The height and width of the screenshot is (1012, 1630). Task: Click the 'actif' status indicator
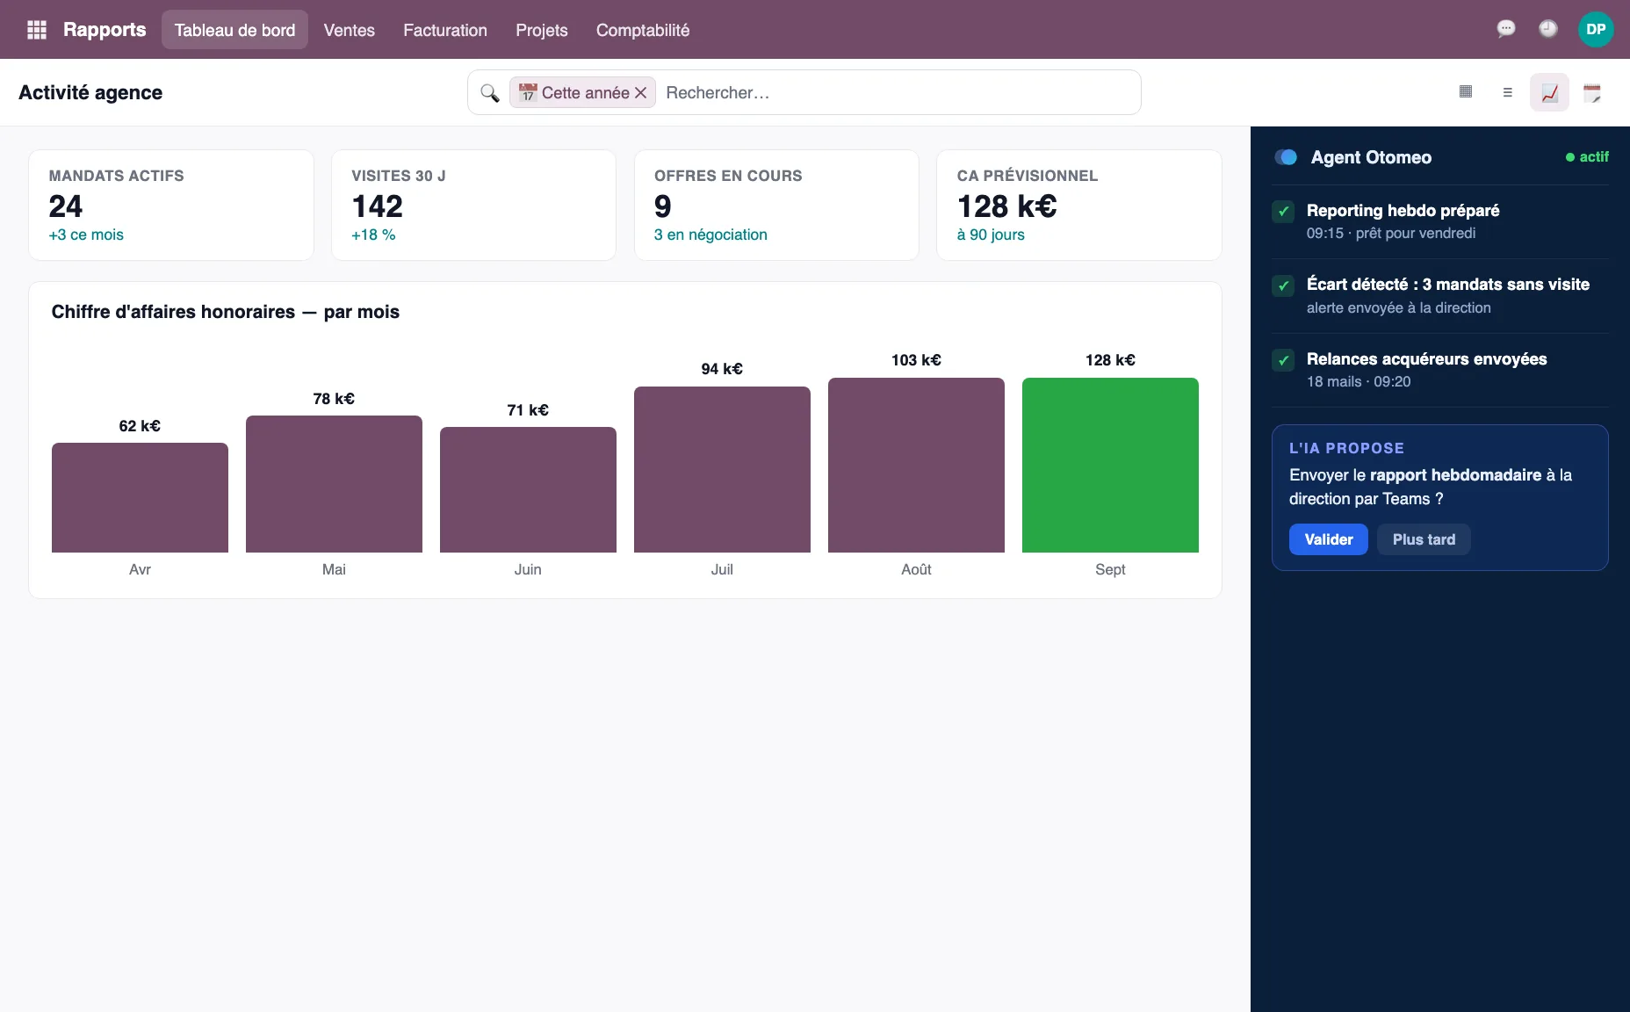tap(1587, 157)
